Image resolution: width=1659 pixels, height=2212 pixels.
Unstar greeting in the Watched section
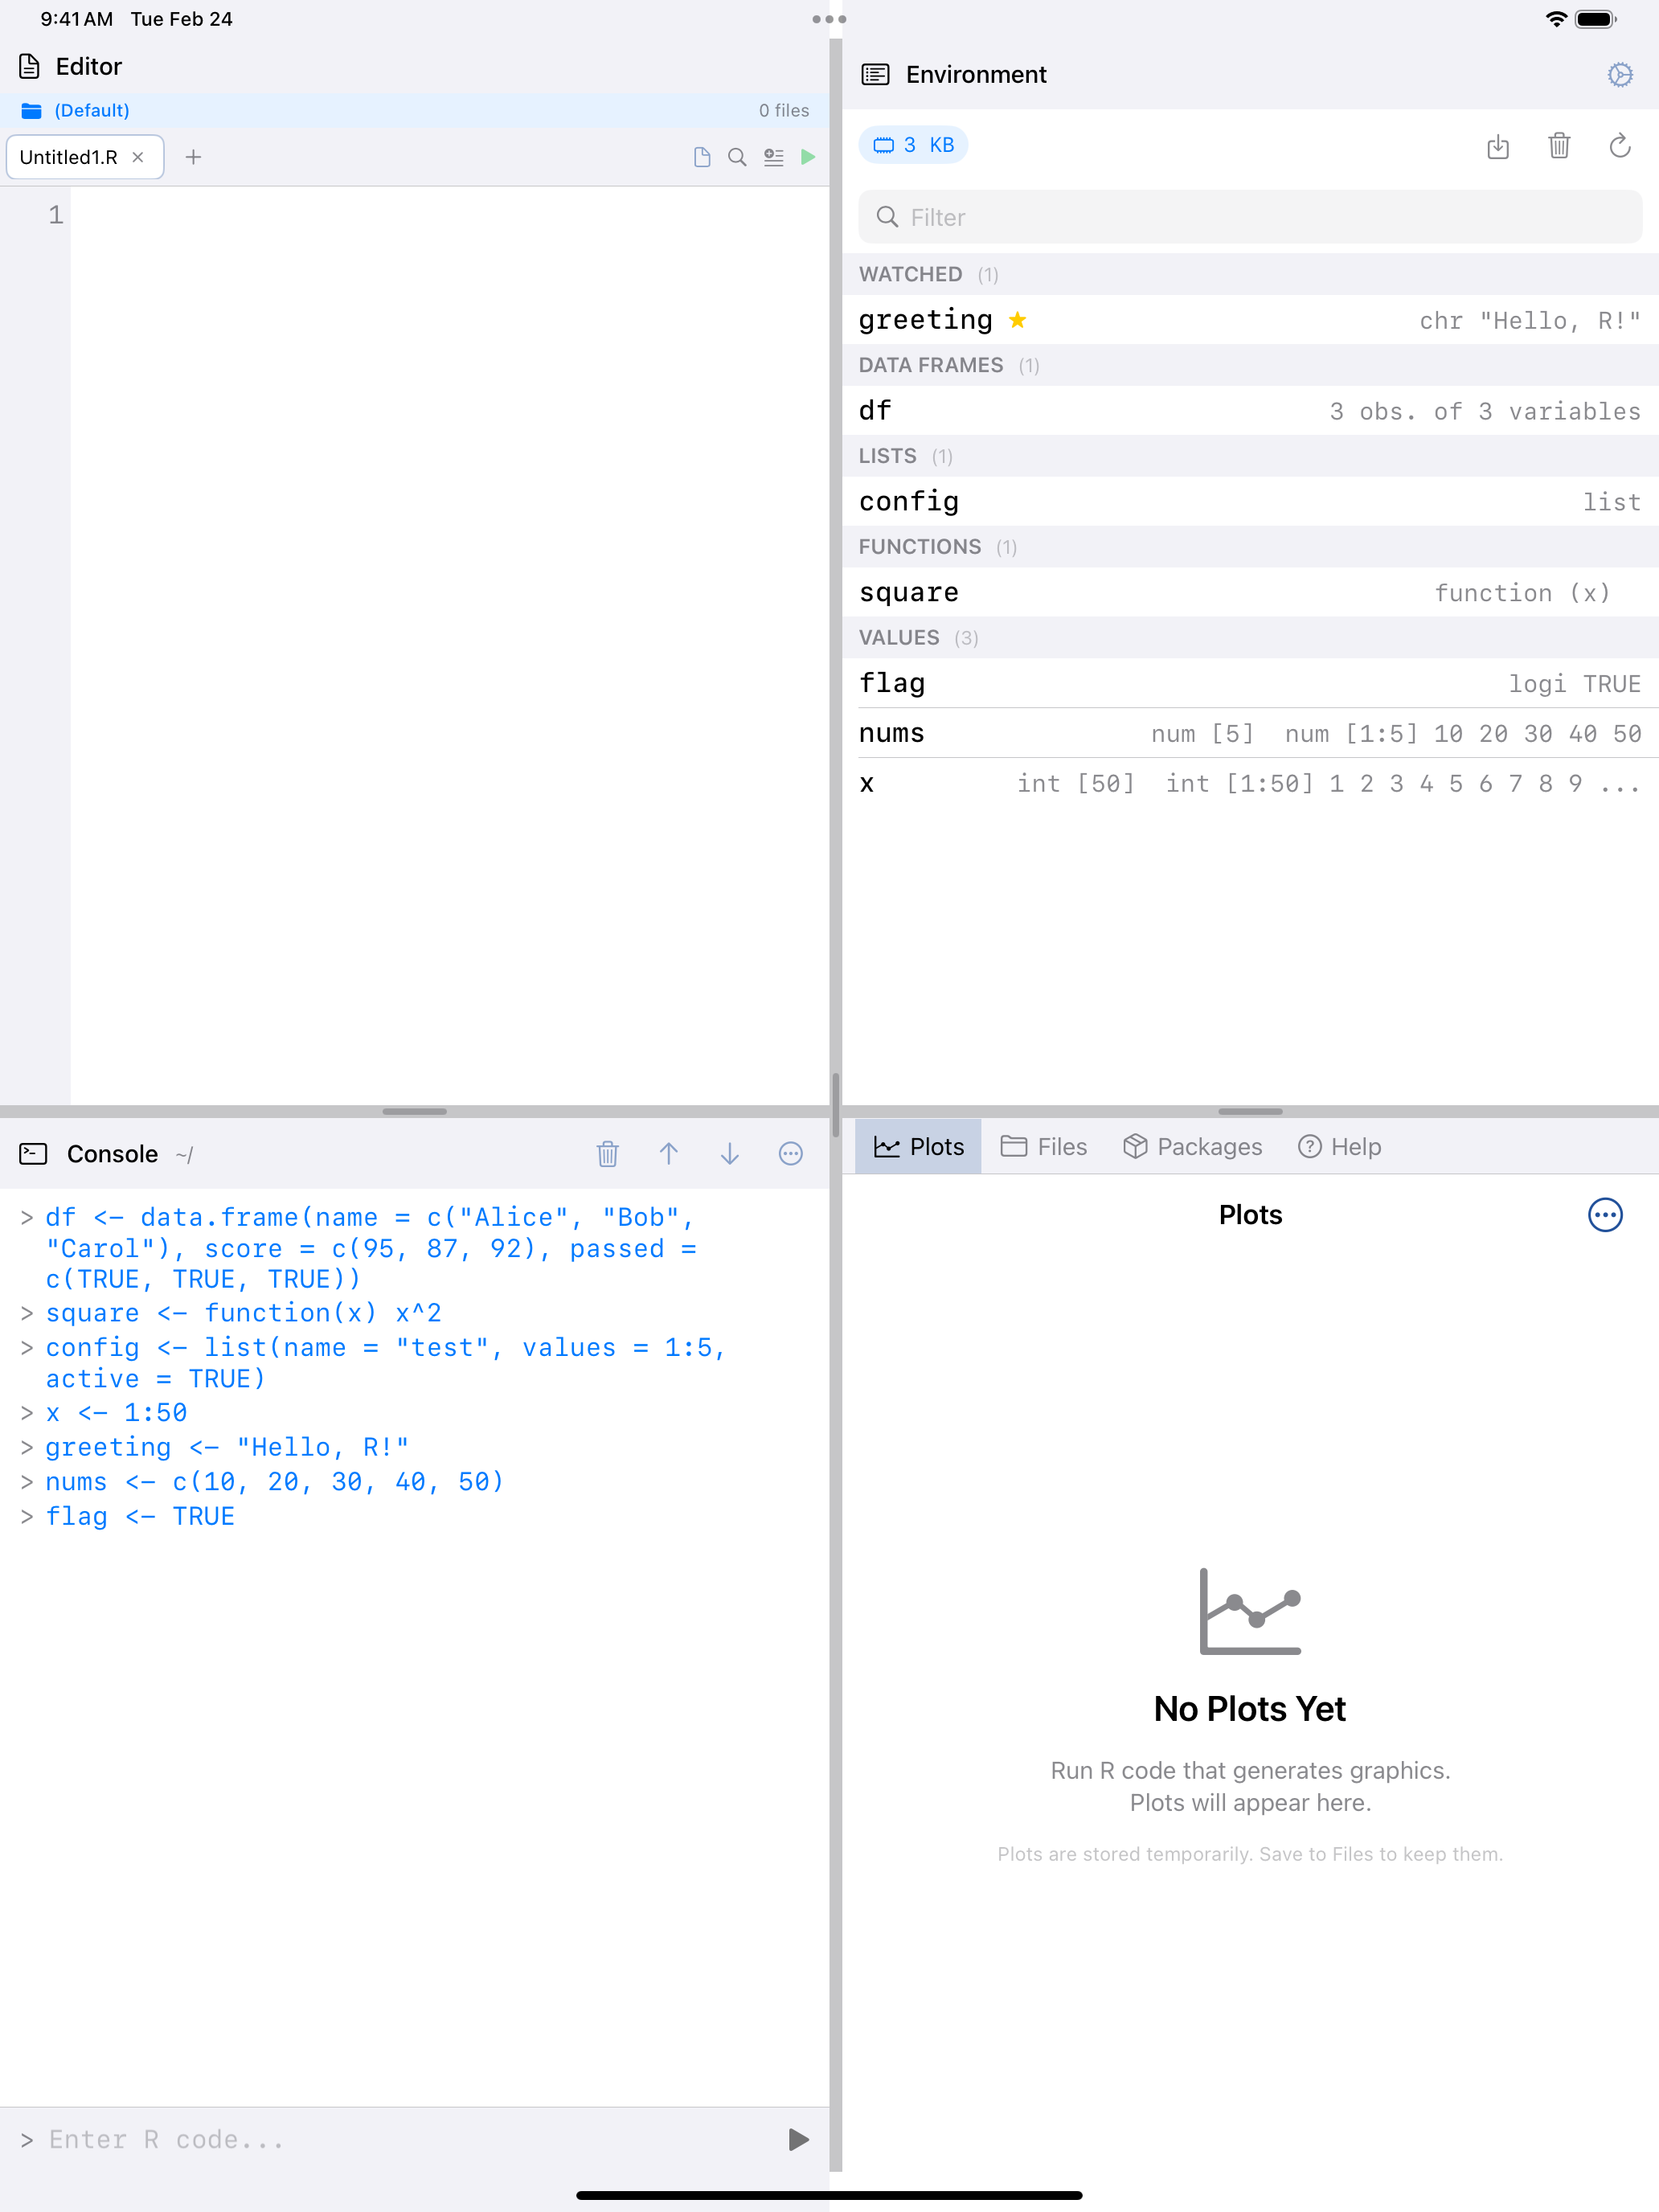tap(1017, 320)
